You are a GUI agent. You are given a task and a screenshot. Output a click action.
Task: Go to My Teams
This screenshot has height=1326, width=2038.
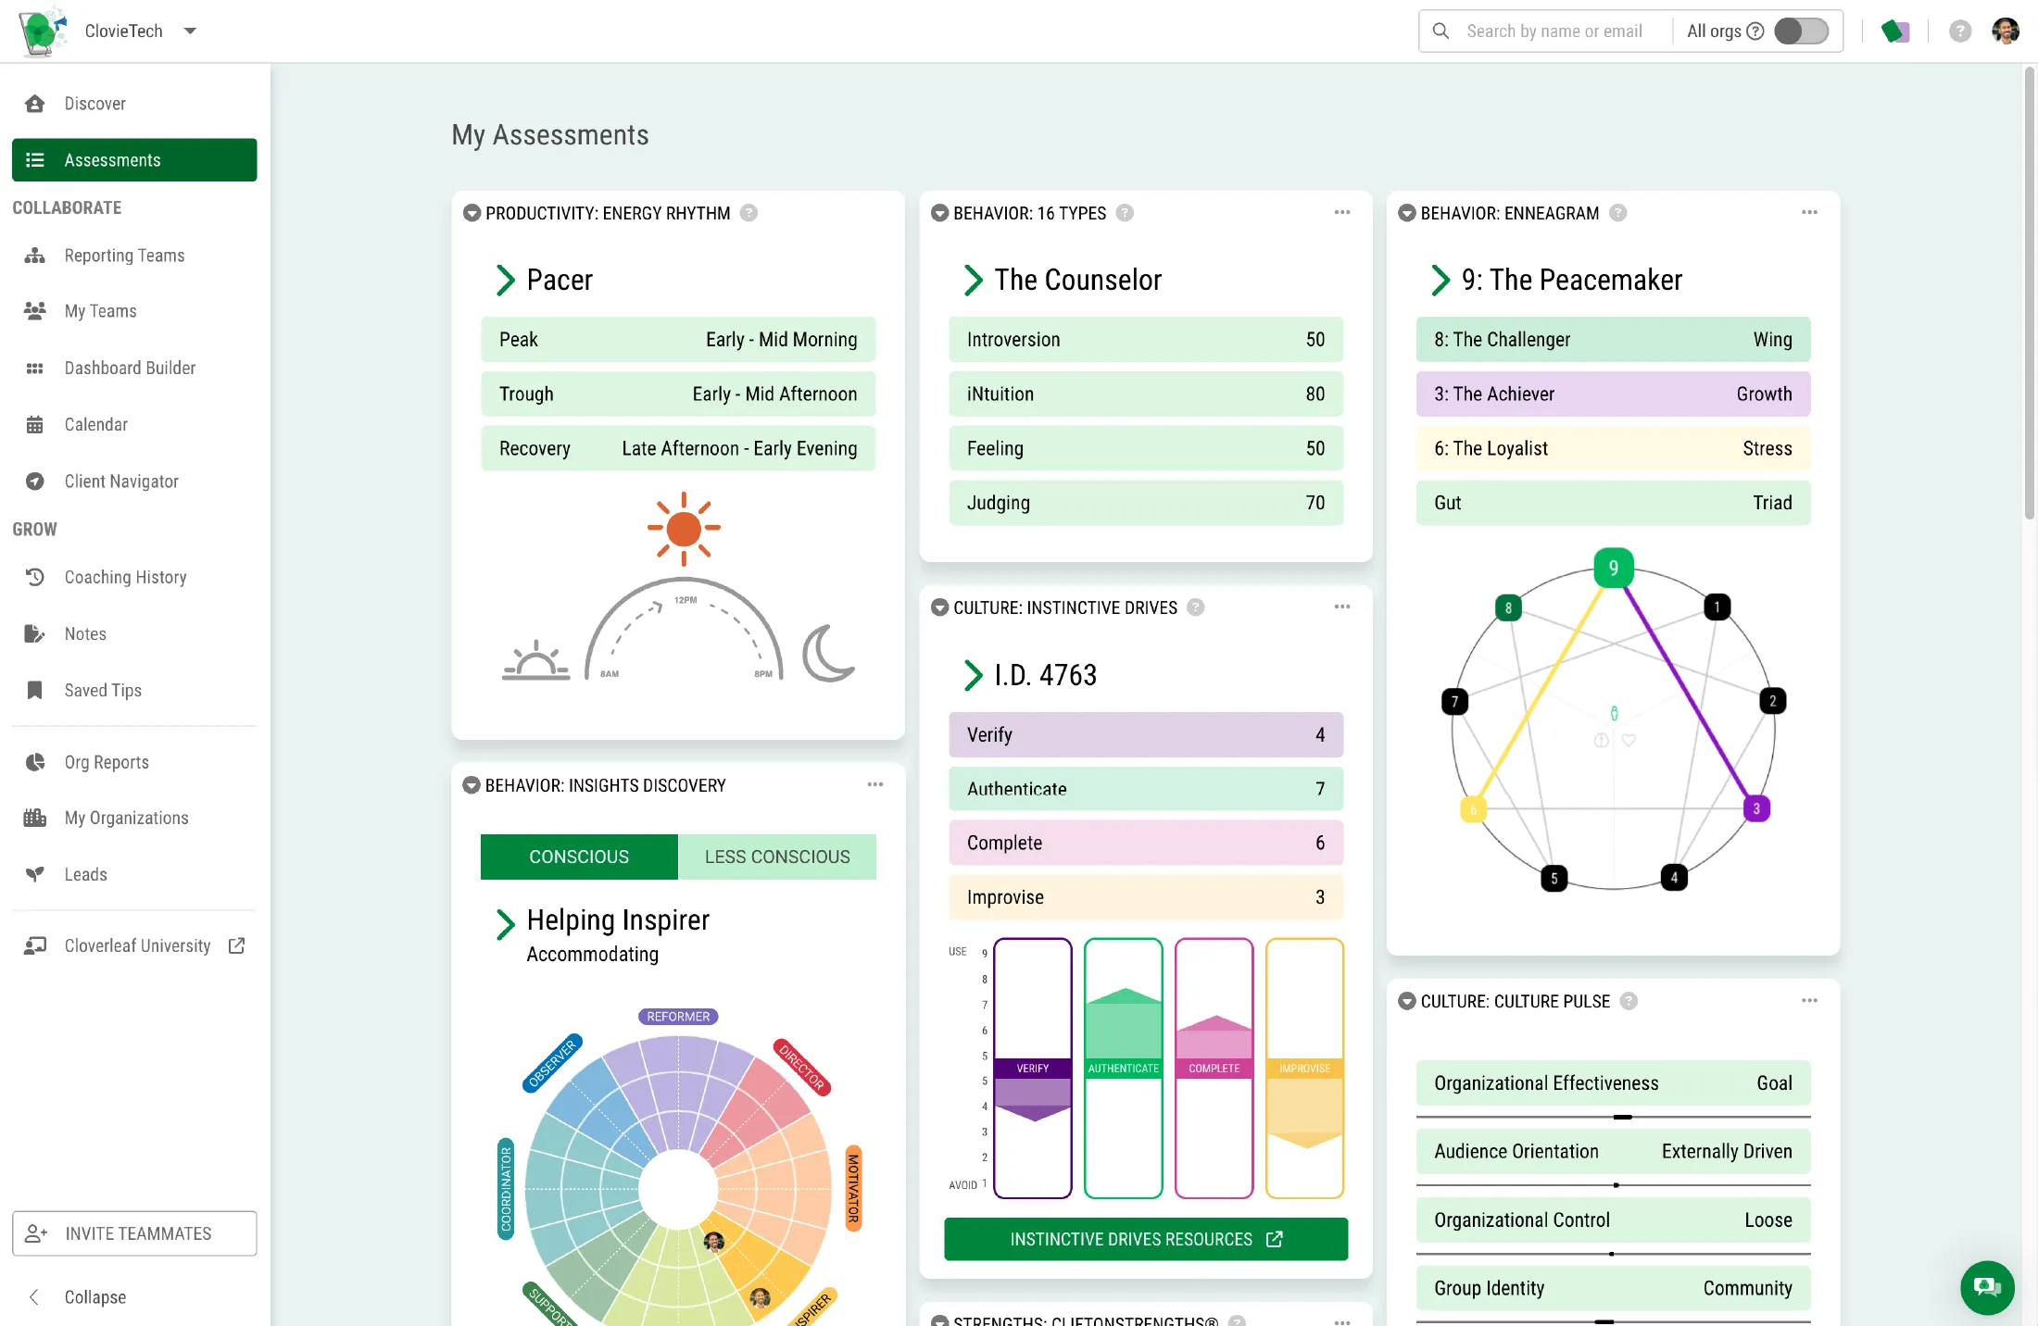tap(100, 311)
